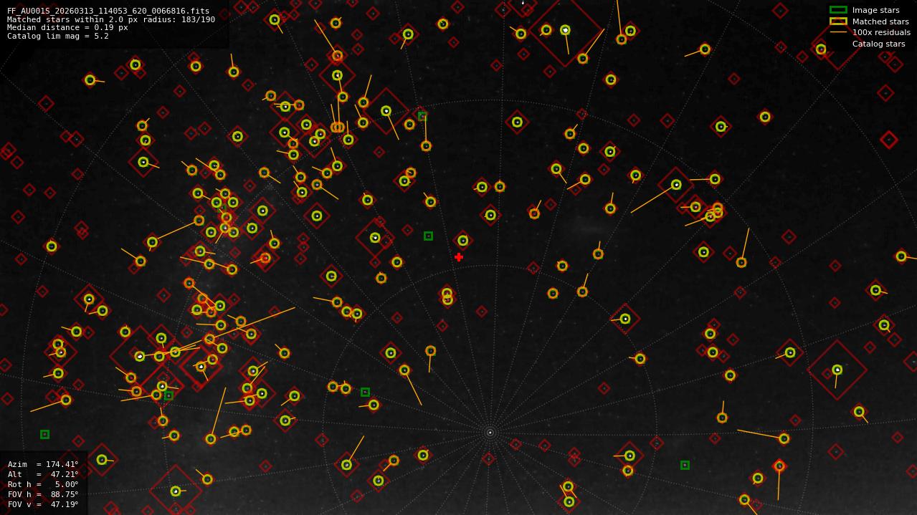Image resolution: width=917 pixels, height=515 pixels.
Task: Click the 'Image stars' legend label
Action: pos(875,10)
